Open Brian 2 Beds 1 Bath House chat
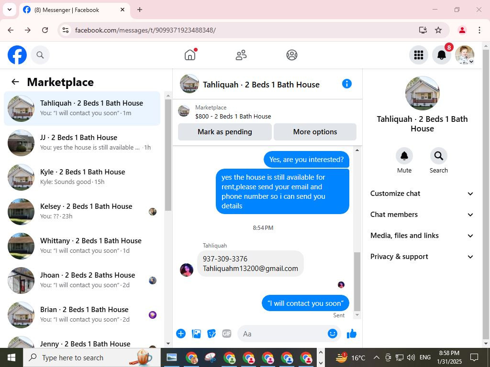The image size is (490, 367). [x=82, y=314]
